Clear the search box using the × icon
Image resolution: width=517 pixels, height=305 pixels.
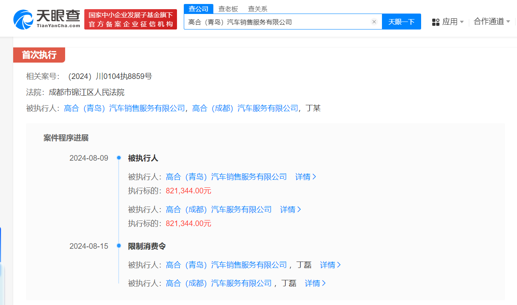pyautogui.click(x=374, y=22)
